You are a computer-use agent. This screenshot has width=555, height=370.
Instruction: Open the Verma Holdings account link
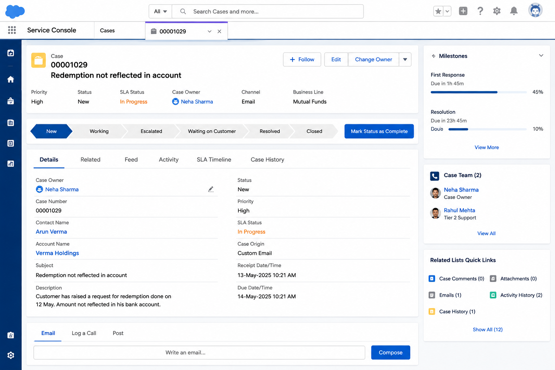57,253
